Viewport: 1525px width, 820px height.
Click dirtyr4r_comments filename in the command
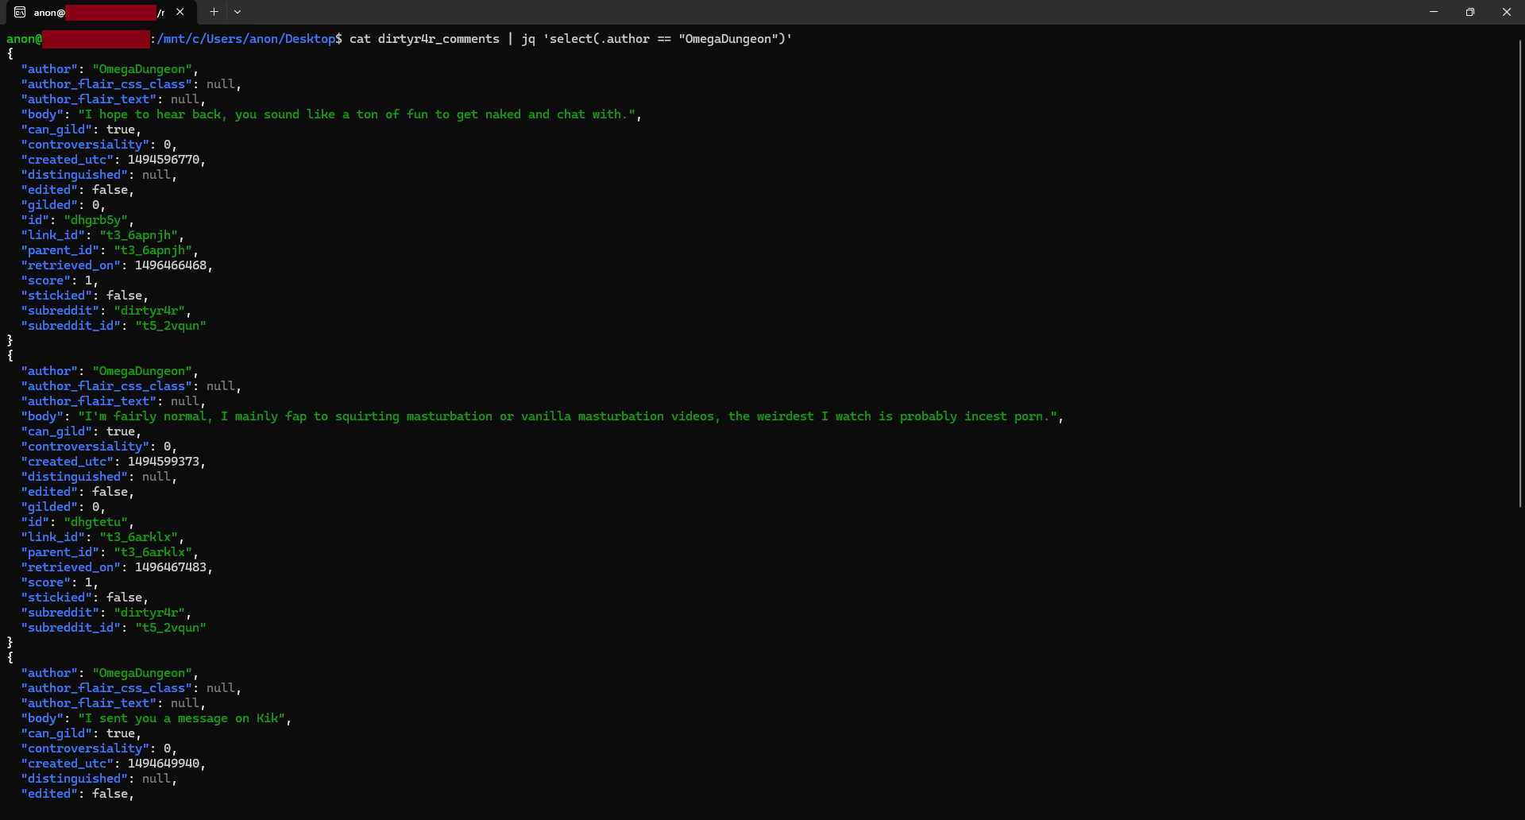coord(438,39)
